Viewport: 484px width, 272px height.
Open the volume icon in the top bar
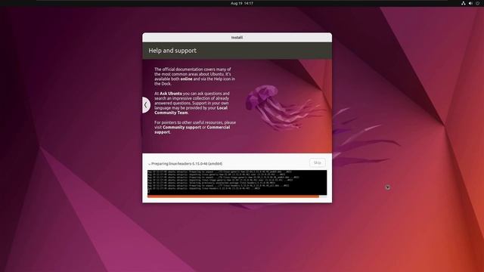pos(470,3)
